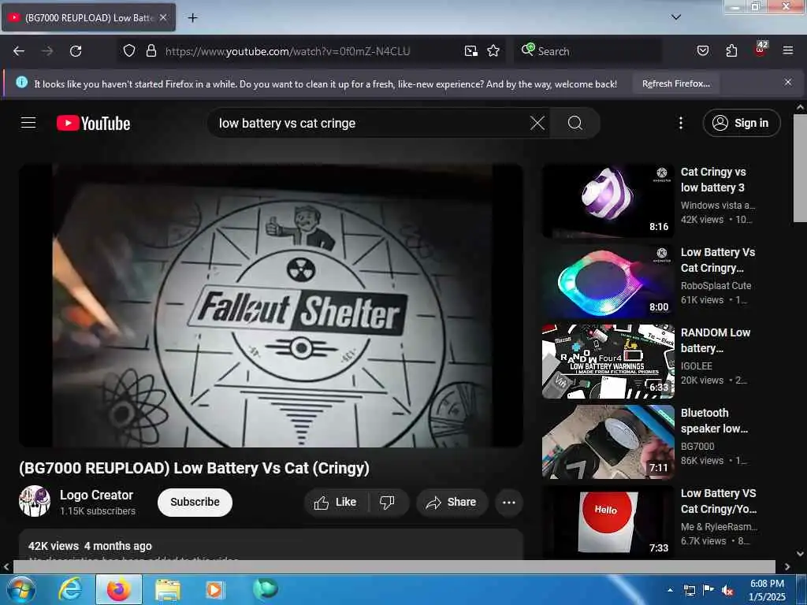Viewport: 807px width, 605px height.
Task: Open Low Battery VS Cat Cringy/Yo title
Action: [719, 500]
